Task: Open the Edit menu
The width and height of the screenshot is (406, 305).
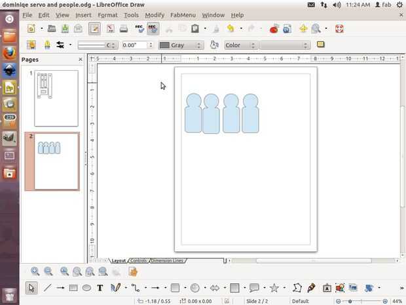Action: point(44,15)
